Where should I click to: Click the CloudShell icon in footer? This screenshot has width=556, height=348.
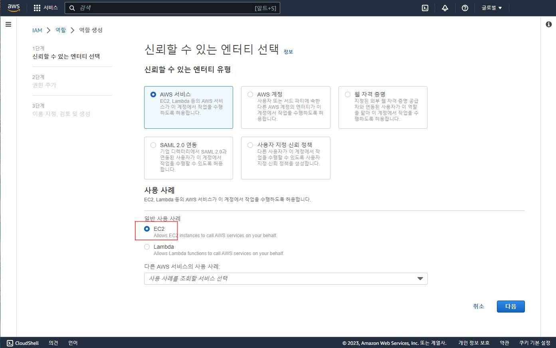(10, 343)
